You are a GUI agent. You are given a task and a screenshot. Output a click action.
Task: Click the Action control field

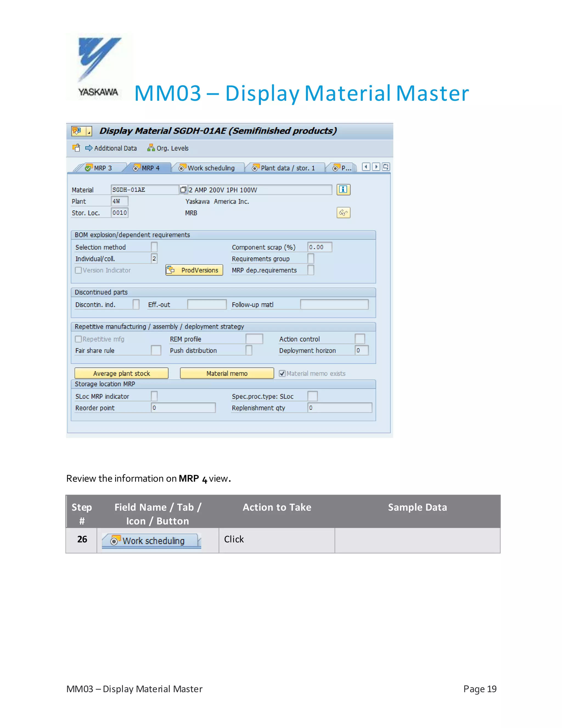360,339
